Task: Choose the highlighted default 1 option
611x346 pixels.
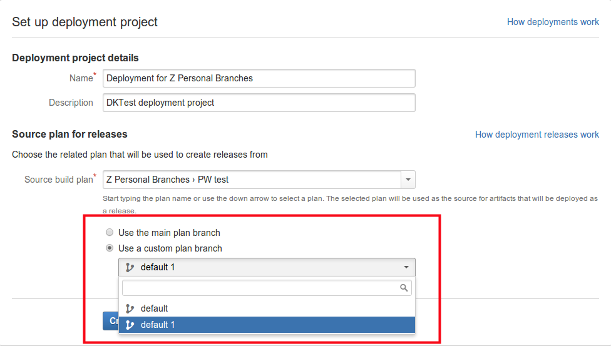Action: (x=267, y=325)
